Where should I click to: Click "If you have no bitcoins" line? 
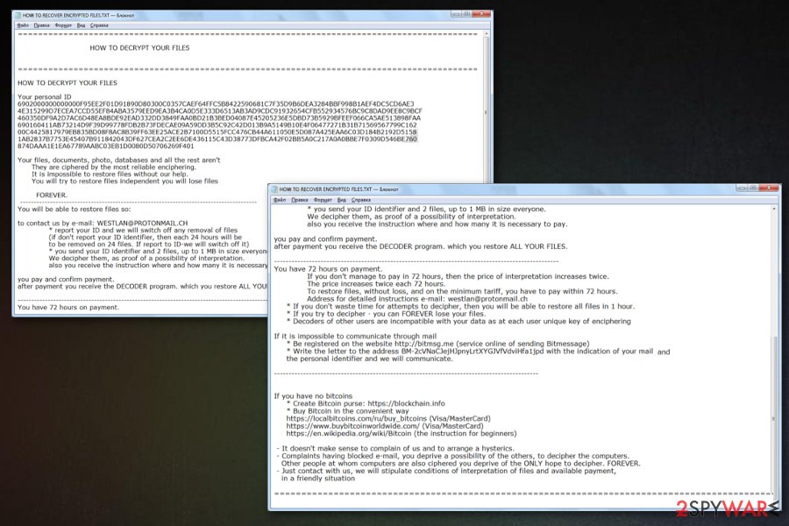coord(313,396)
